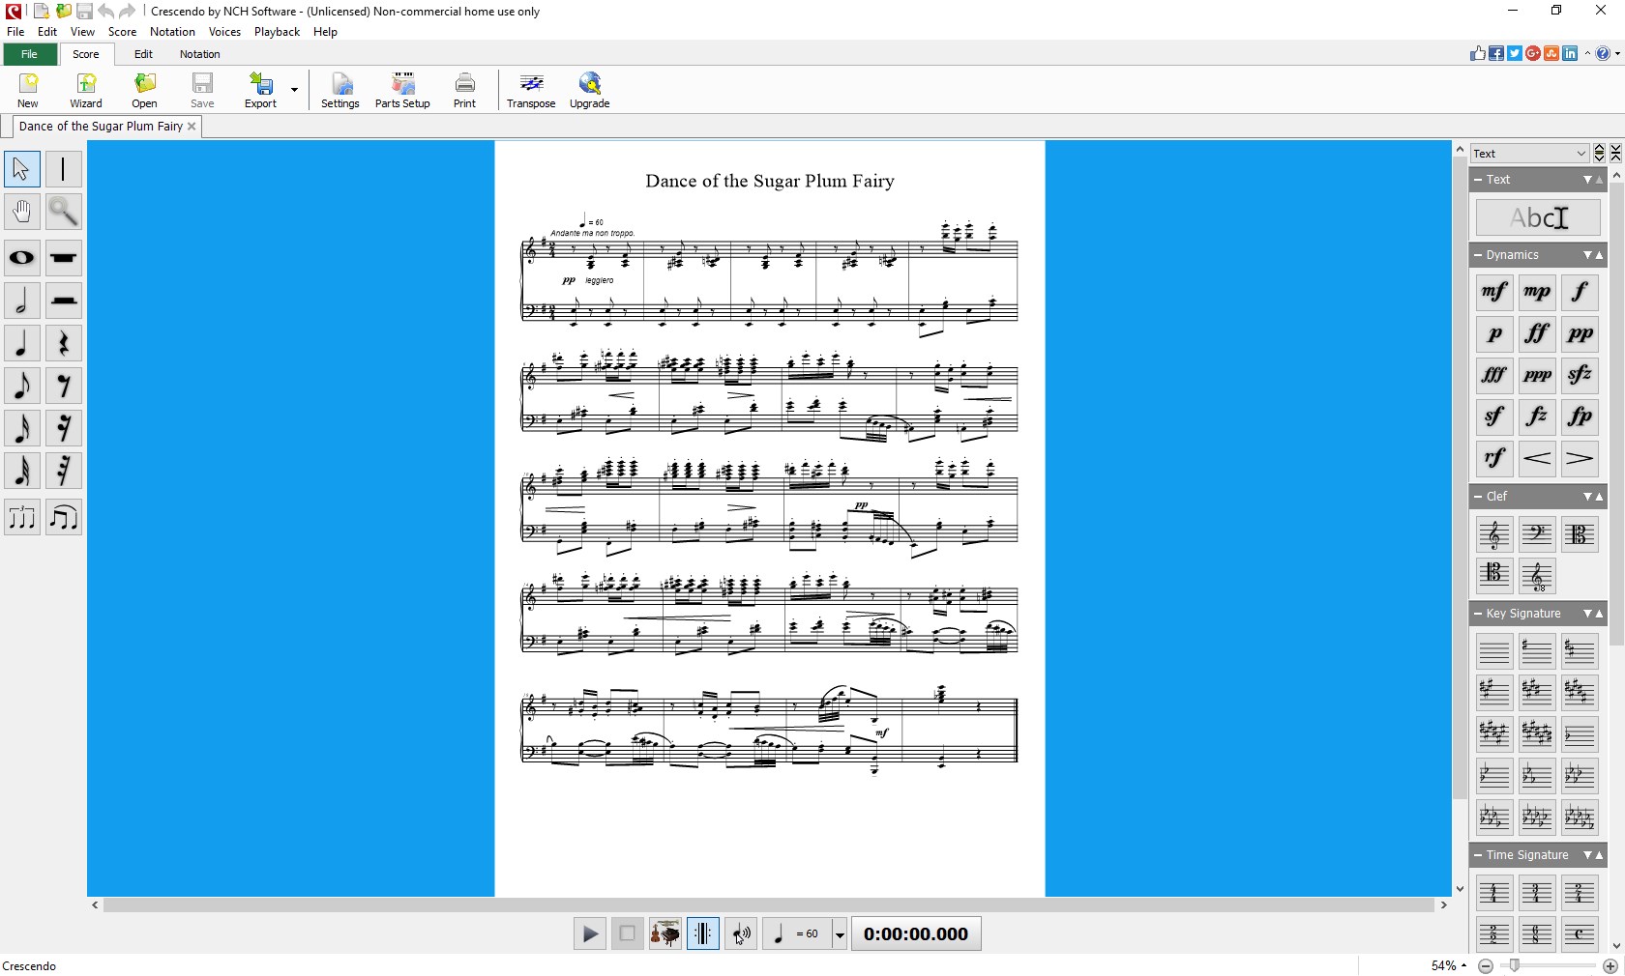1625x976 pixels.
Task: Select the half note tool
Action: tap(21, 301)
